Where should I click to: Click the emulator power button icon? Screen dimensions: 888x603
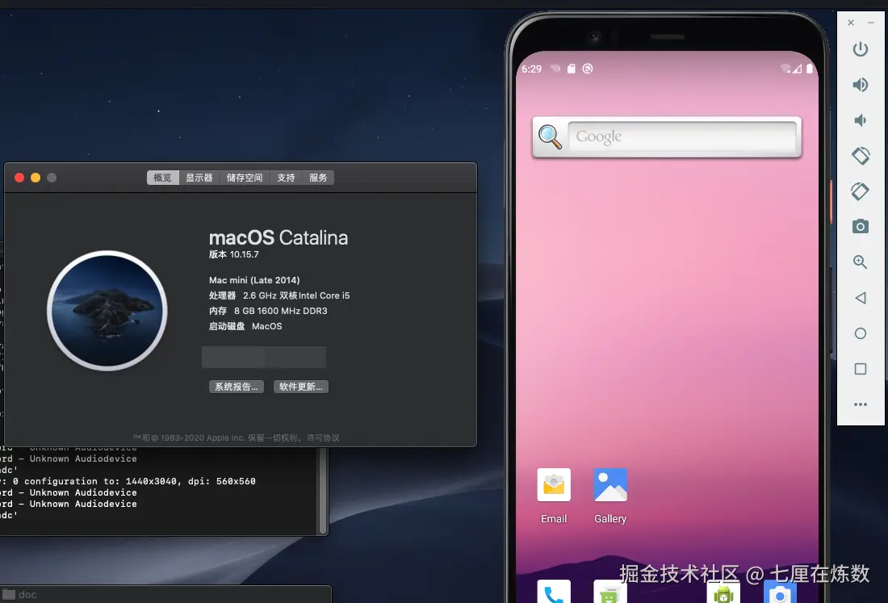(x=861, y=49)
